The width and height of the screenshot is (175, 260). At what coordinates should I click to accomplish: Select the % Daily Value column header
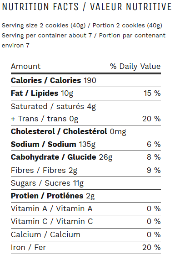coord(135,66)
